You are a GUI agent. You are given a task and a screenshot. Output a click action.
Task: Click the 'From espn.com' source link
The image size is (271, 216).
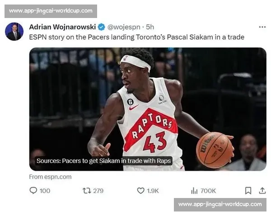point(50,177)
